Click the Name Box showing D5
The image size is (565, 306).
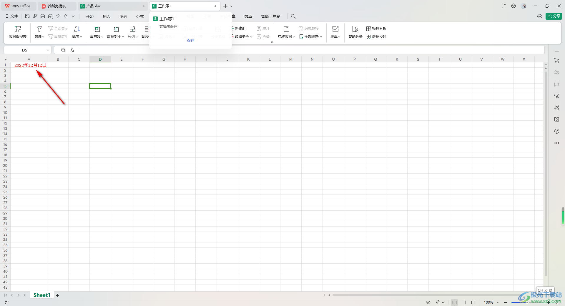point(25,50)
